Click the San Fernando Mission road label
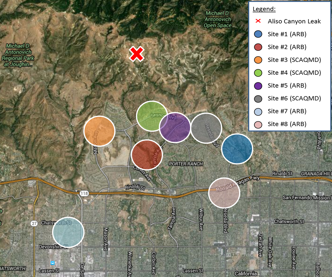The height and width of the screenshot is (277, 332). pyautogui.click(x=307, y=197)
